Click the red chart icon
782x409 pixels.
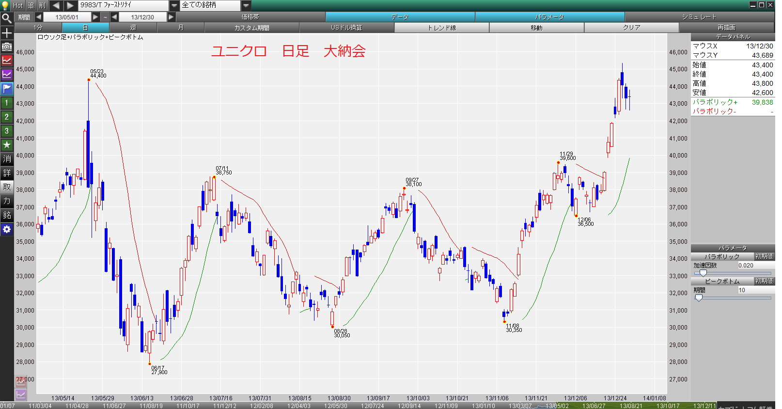[x=7, y=61]
